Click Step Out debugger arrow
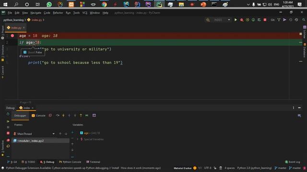 click(x=81, y=116)
